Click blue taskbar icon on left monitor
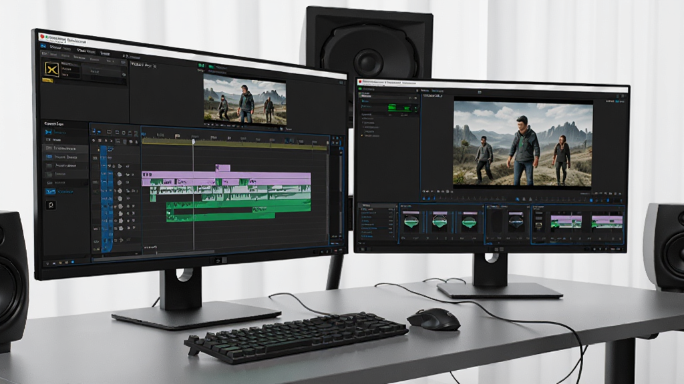This screenshot has height=384, width=684. click(x=72, y=262)
